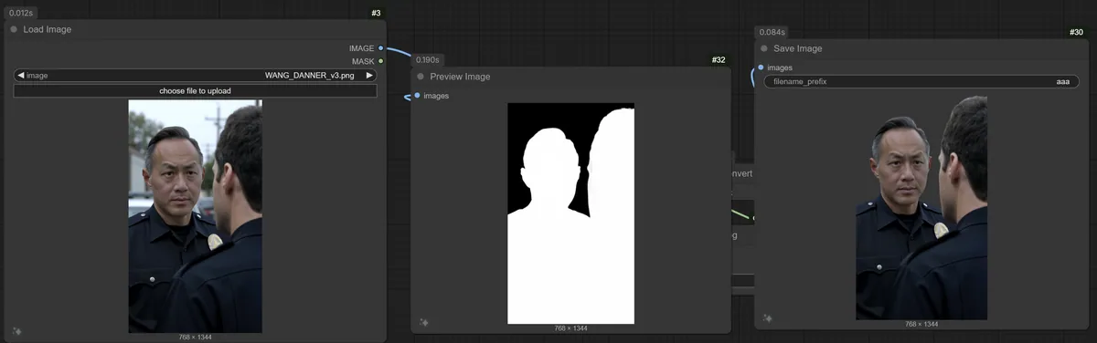Click the sparkle icon in Load Image corner
The height and width of the screenshot is (343, 1097).
click(x=16, y=332)
